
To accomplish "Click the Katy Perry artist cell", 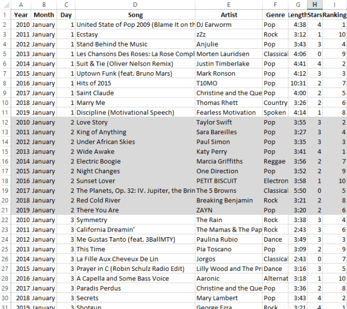I will pyautogui.click(x=228, y=151).
